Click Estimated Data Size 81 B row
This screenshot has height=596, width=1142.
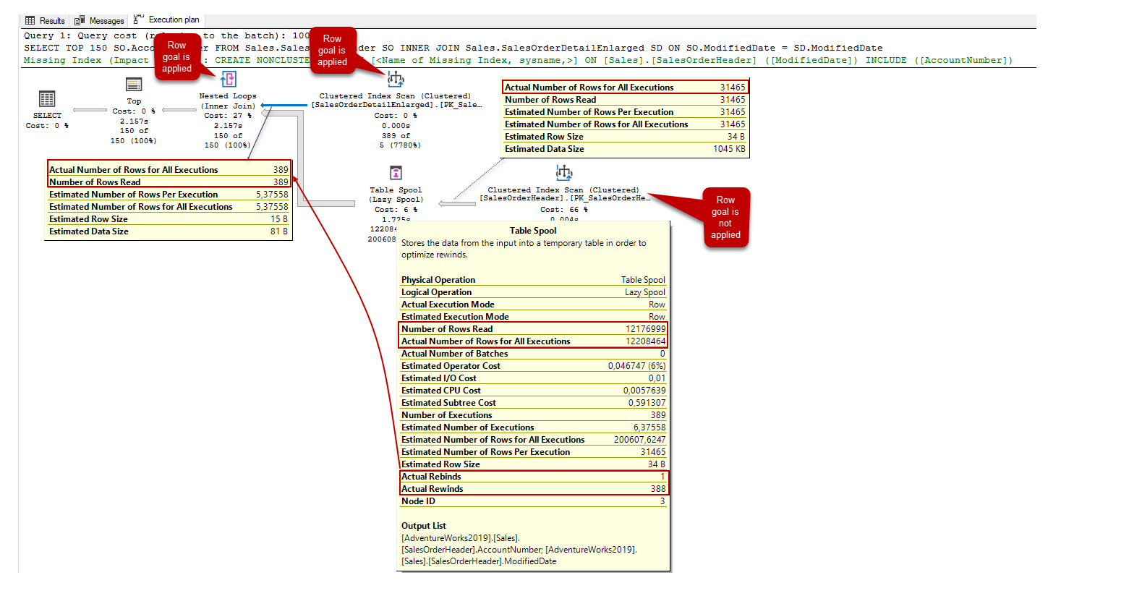[x=169, y=231]
